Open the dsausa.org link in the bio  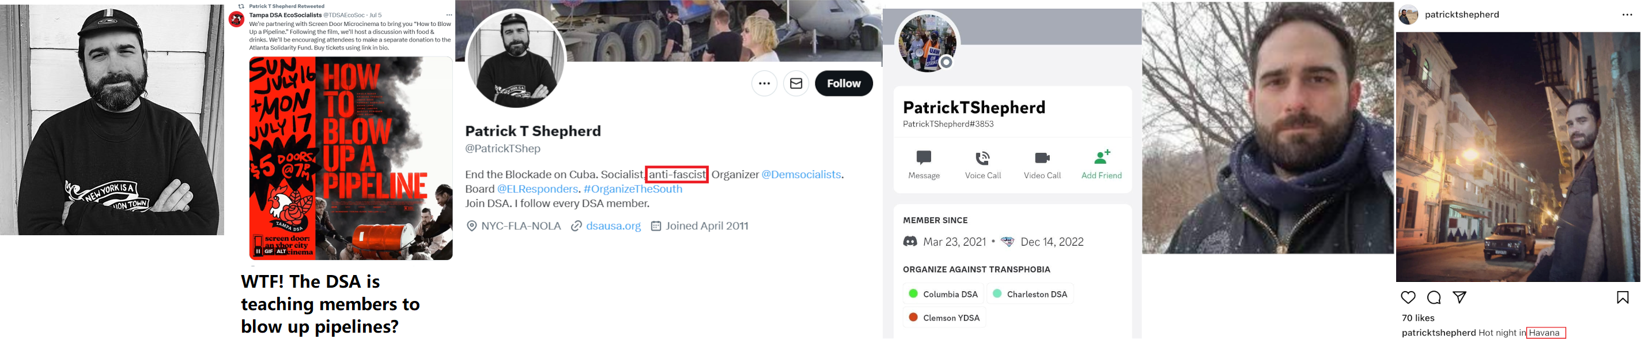(613, 225)
